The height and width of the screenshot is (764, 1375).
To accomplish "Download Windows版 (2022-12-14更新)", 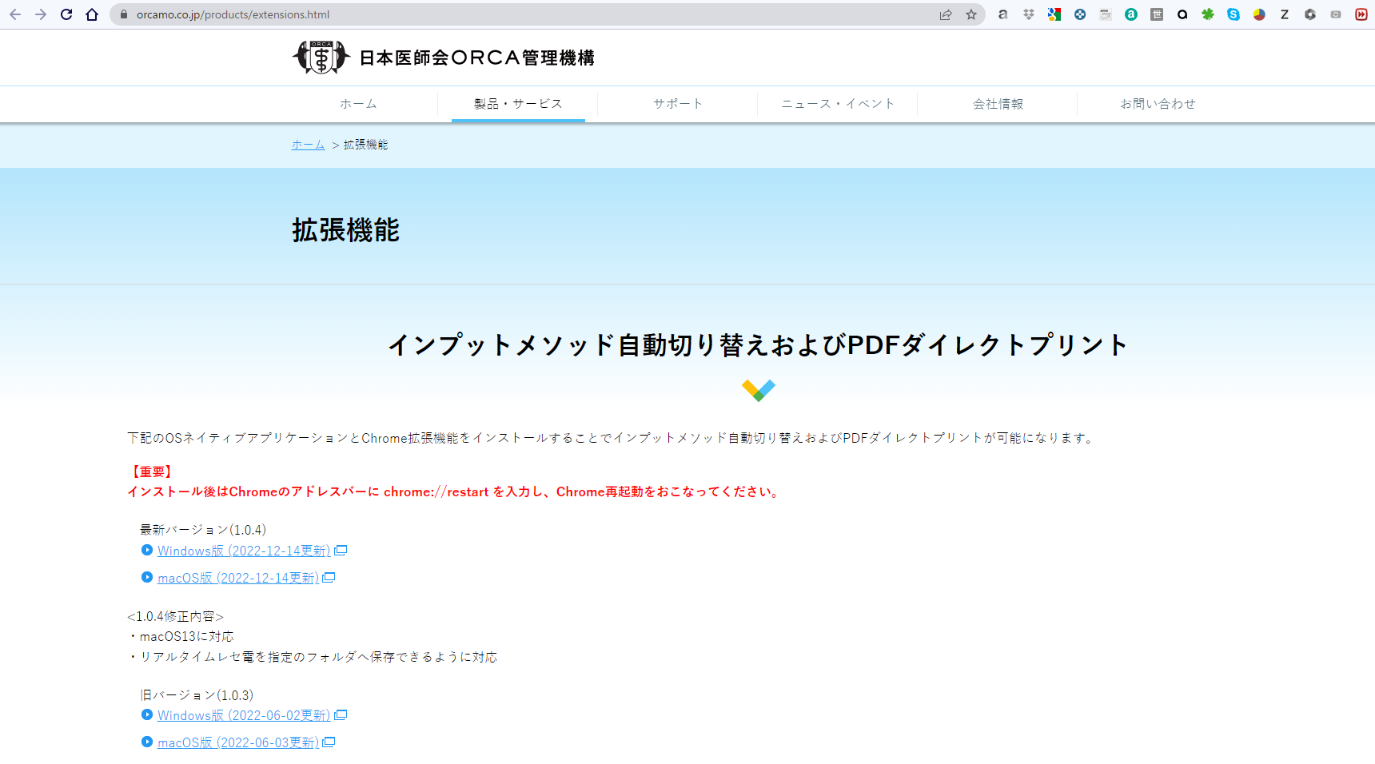I will point(244,551).
